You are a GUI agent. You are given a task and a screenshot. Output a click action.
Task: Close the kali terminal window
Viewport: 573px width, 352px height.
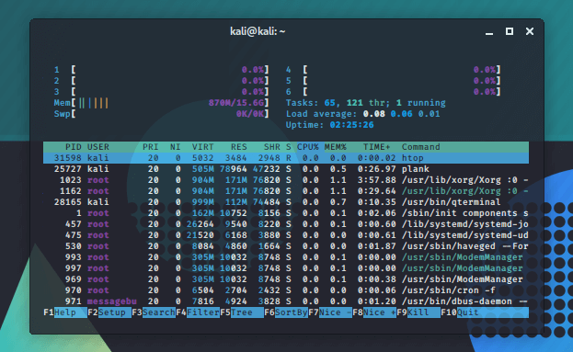(x=530, y=31)
